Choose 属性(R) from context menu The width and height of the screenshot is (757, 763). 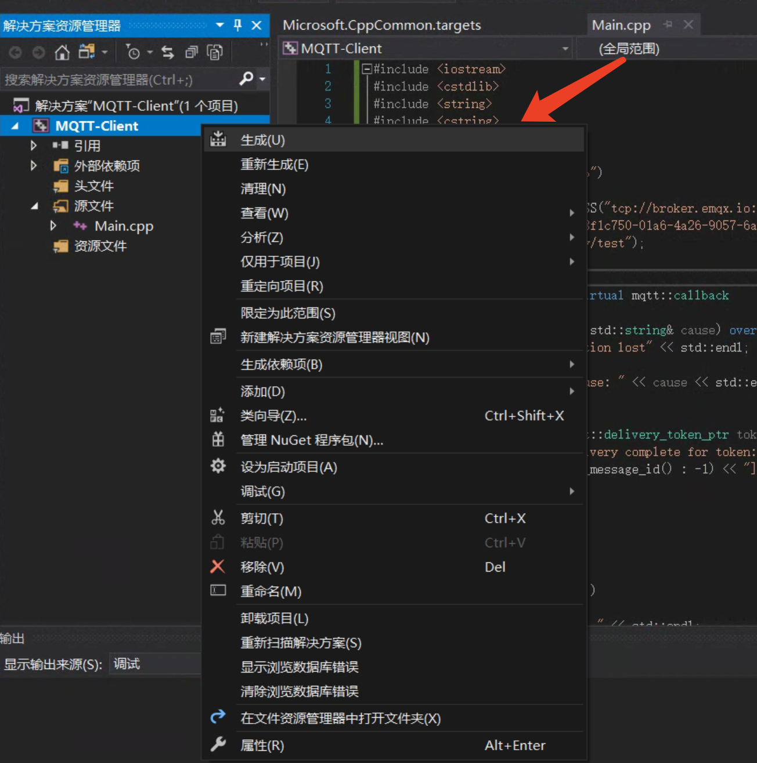(x=394, y=746)
